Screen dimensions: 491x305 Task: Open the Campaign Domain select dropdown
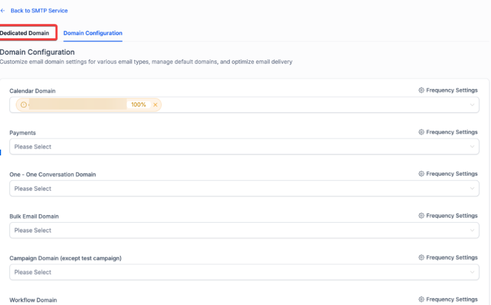[244, 273]
